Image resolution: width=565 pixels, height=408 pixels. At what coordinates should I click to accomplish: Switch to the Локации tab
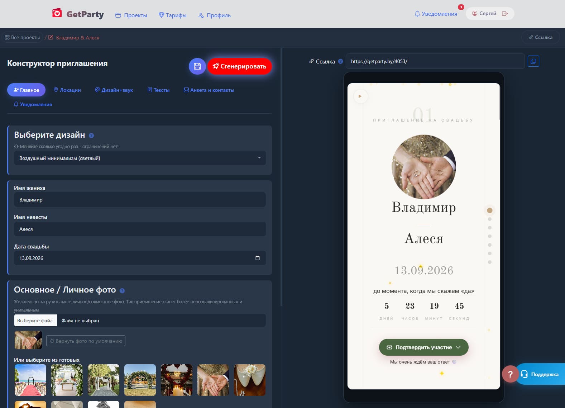tap(67, 90)
